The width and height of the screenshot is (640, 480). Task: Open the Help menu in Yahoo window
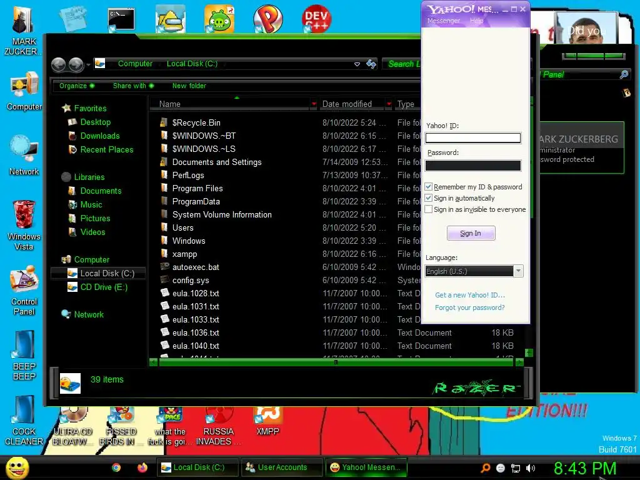click(x=476, y=21)
